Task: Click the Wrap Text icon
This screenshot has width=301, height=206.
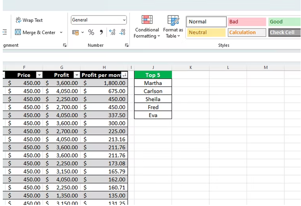Action: [x=18, y=20]
